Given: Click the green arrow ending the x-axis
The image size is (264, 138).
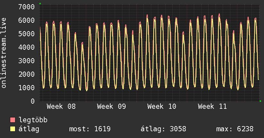Looking at the screenshot, I should tap(261, 101).
